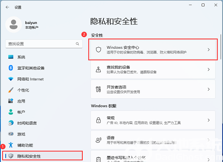Select the Bluetooth icon in sidebar
Screen dimensions: 223x162
11,68
